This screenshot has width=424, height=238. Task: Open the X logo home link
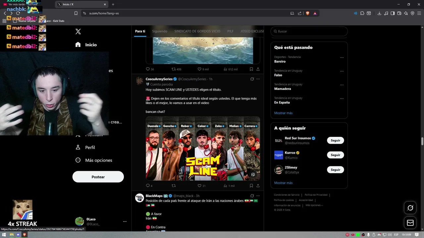point(78,31)
